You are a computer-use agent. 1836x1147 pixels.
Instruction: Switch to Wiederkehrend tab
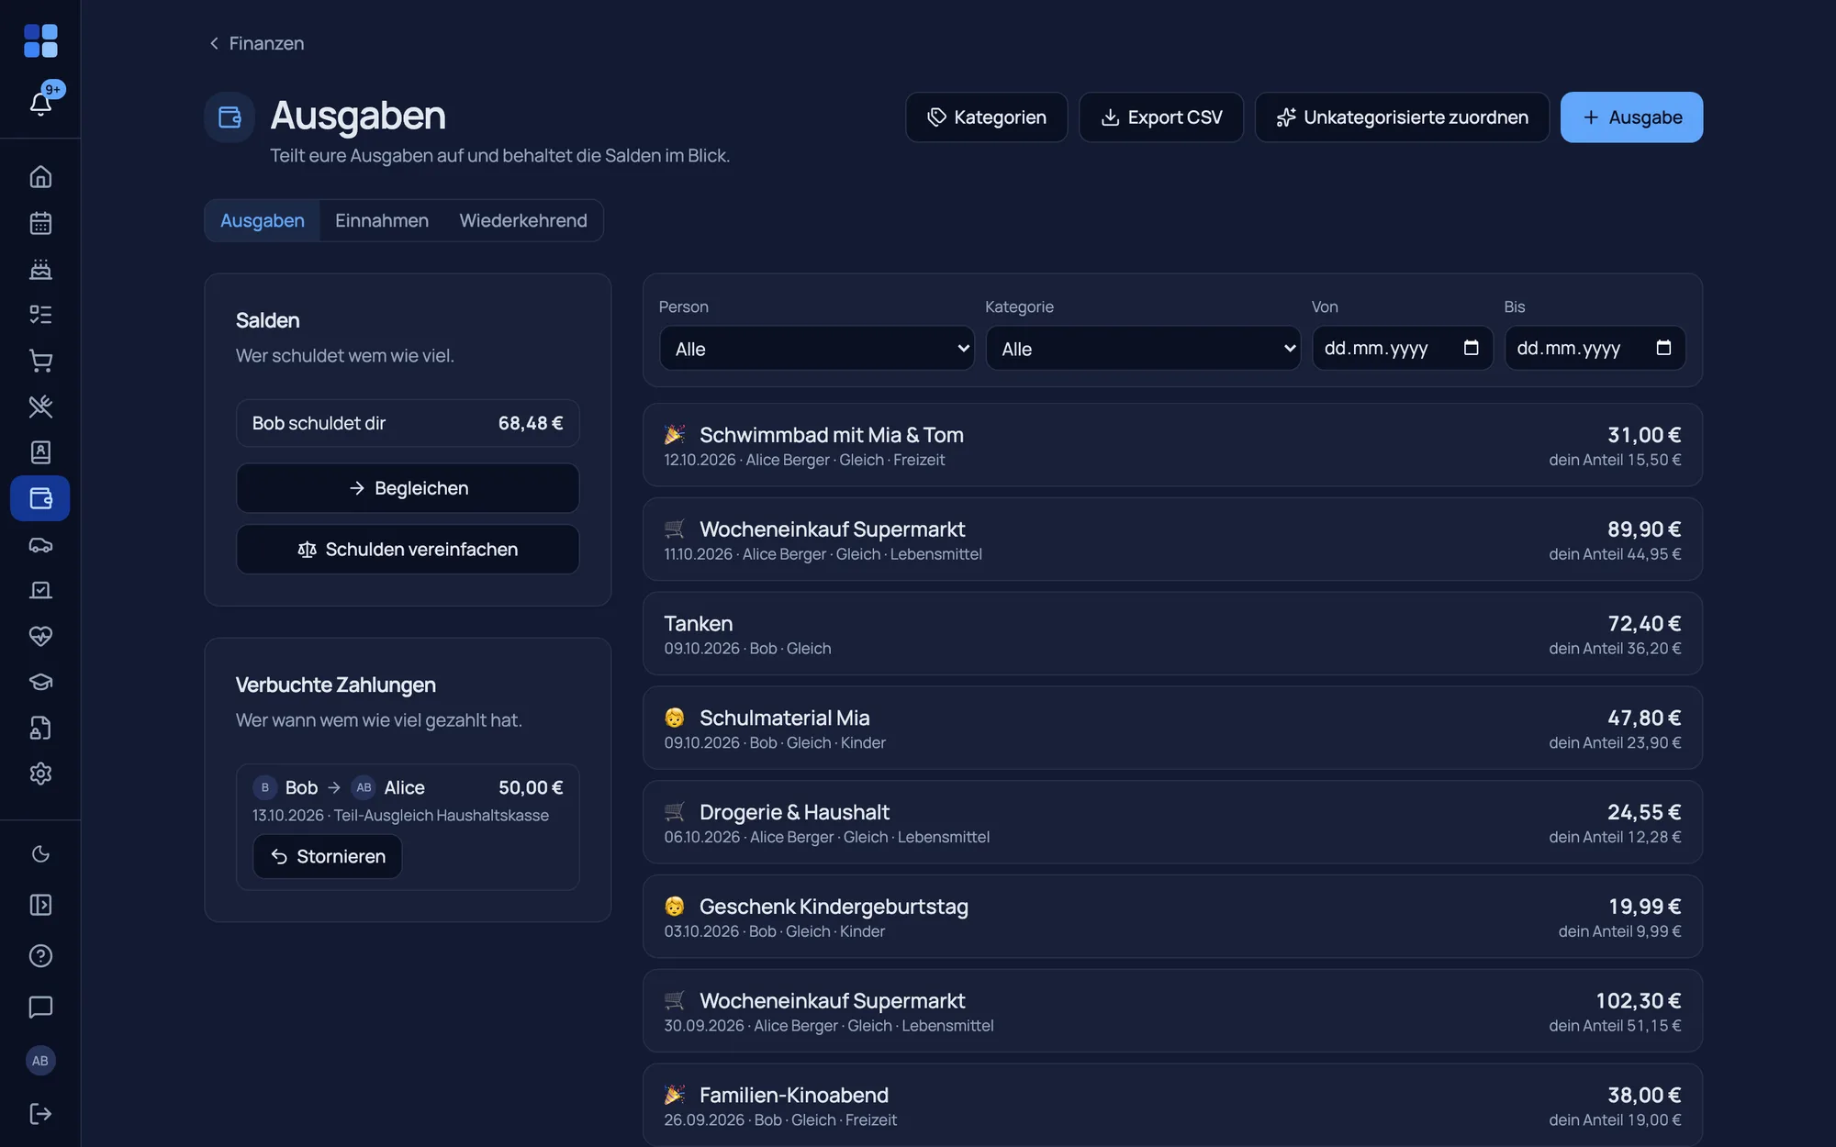click(x=523, y=220)
